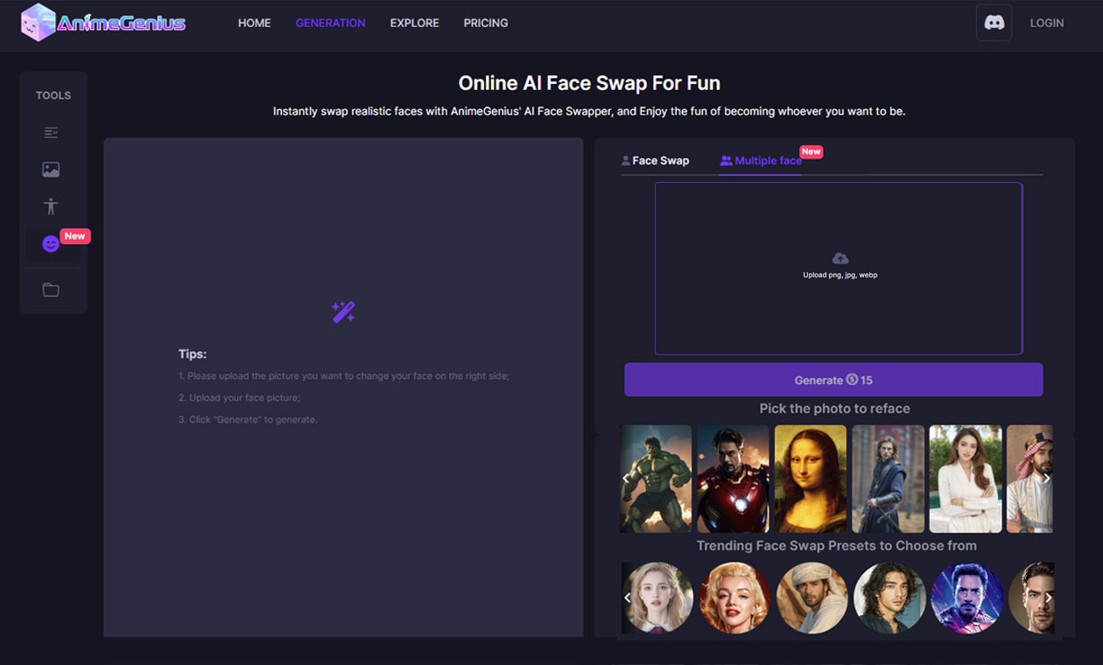Pick the Hulk photo to reface

[x=656, y=479]
